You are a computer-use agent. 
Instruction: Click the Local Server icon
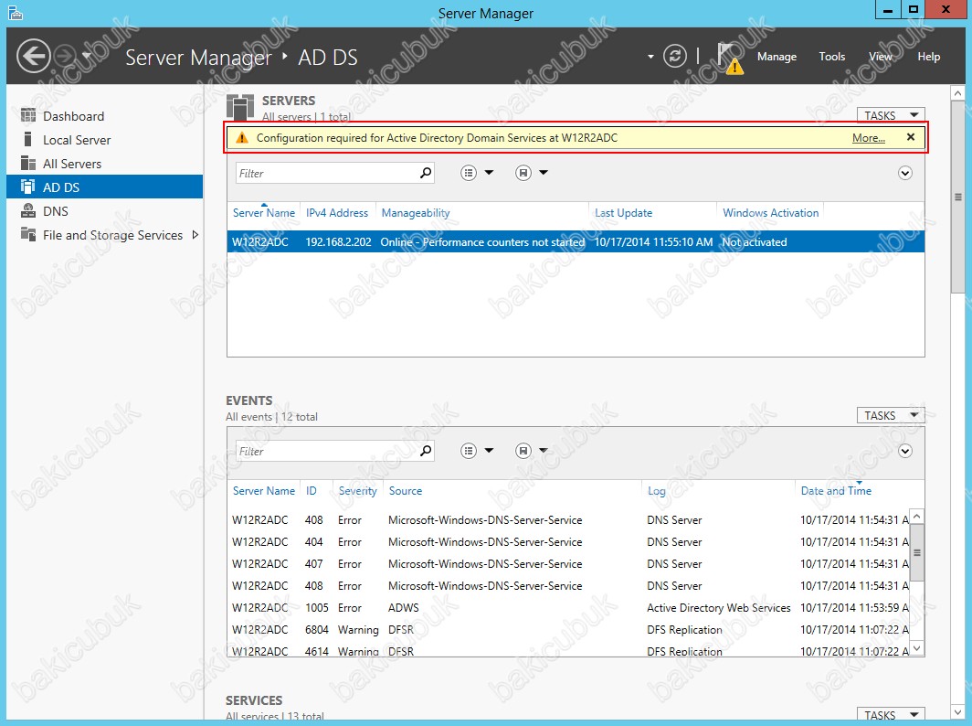tap(27, 139)
